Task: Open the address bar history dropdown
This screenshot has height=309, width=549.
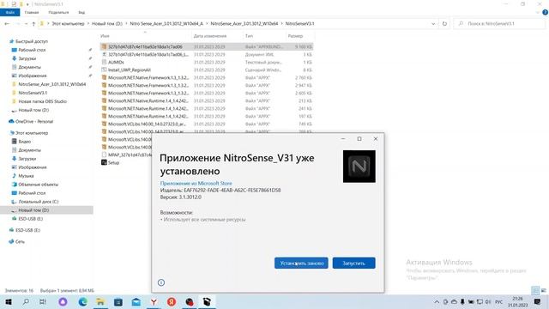Action: pyautogui.click(x=433, y=24)
